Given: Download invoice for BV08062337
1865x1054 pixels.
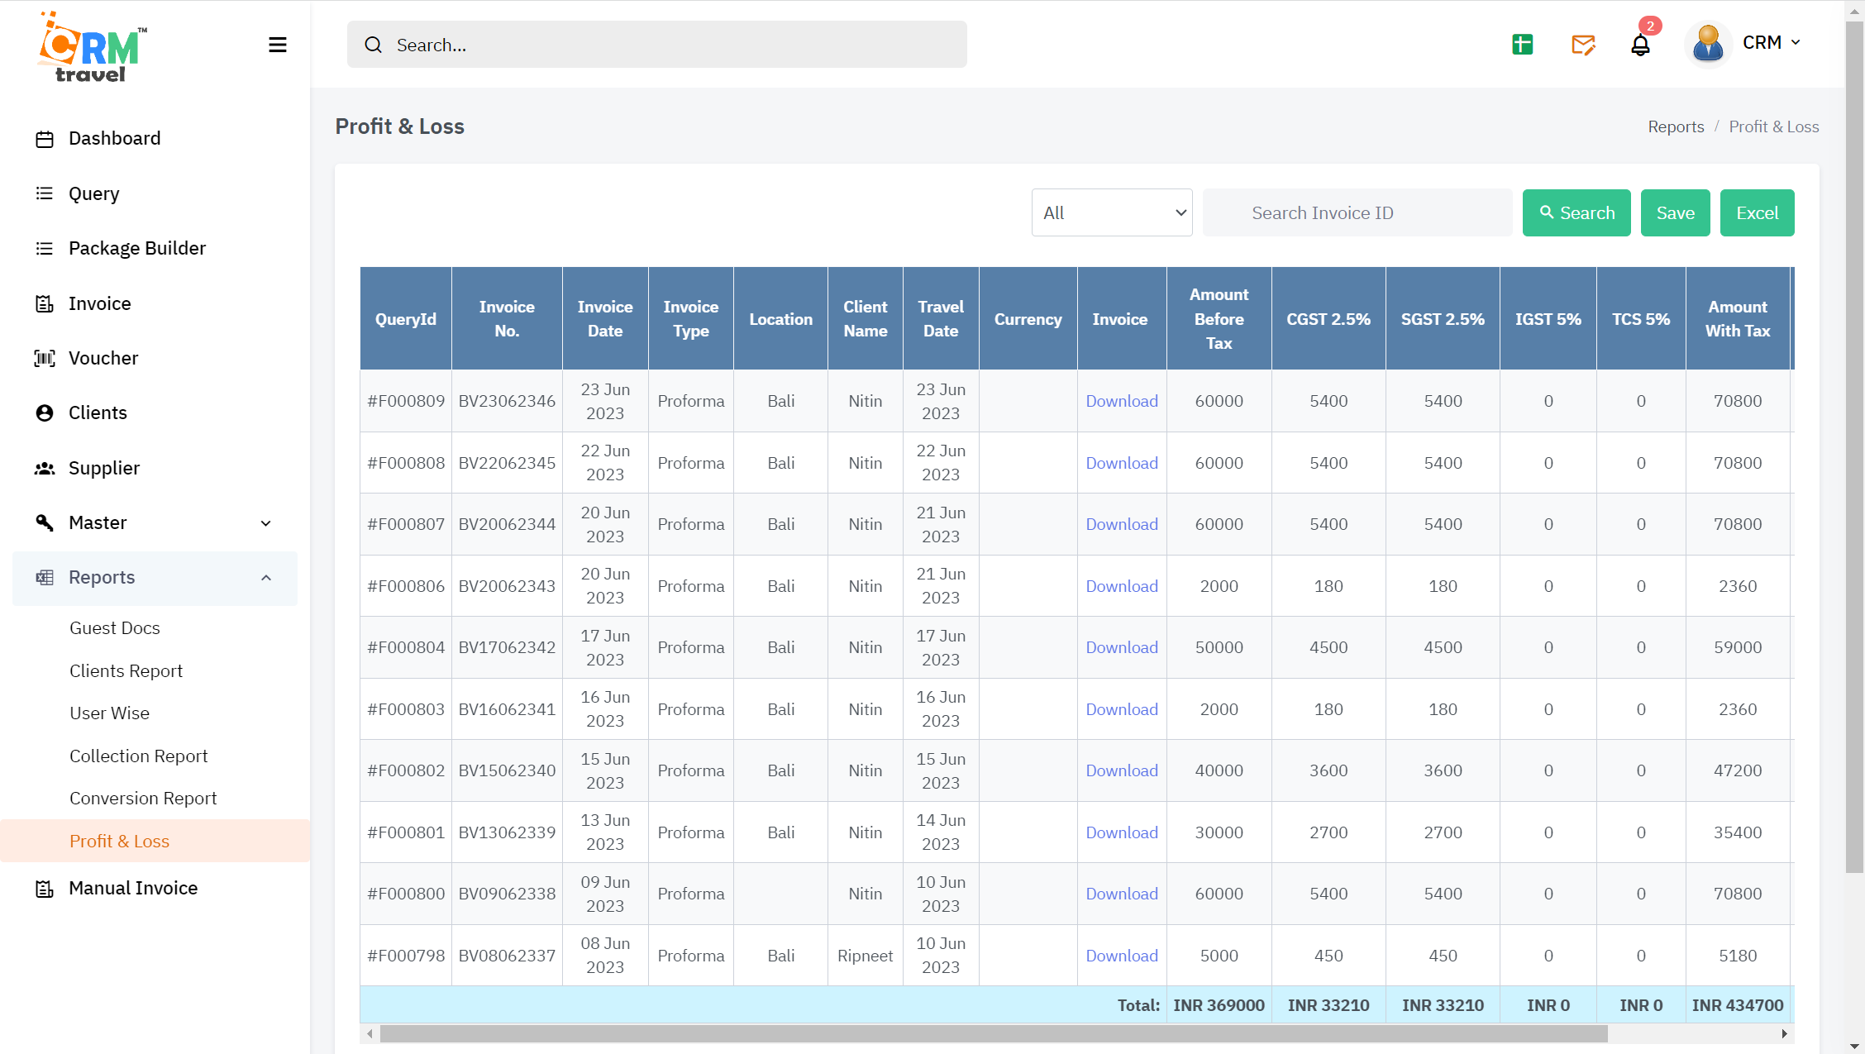Looking at the screenshot, I should coord(1121,954).
